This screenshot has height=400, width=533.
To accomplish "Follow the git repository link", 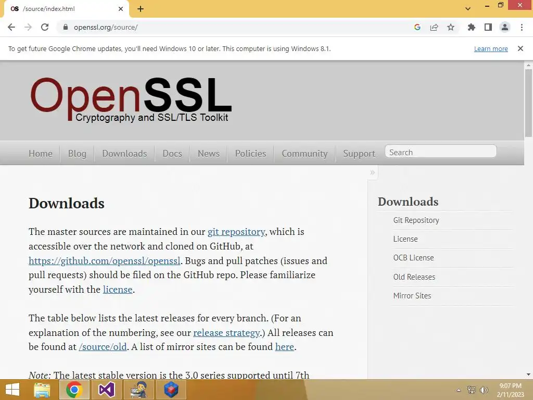I will (236, 232).
